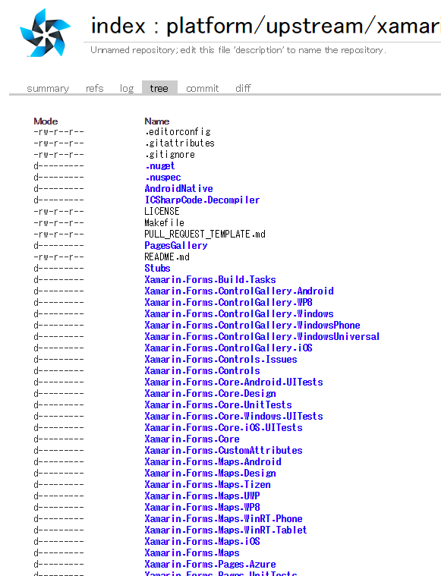Click the Makefile entry
The image size is (441, 576).
(x=164, y=222)
